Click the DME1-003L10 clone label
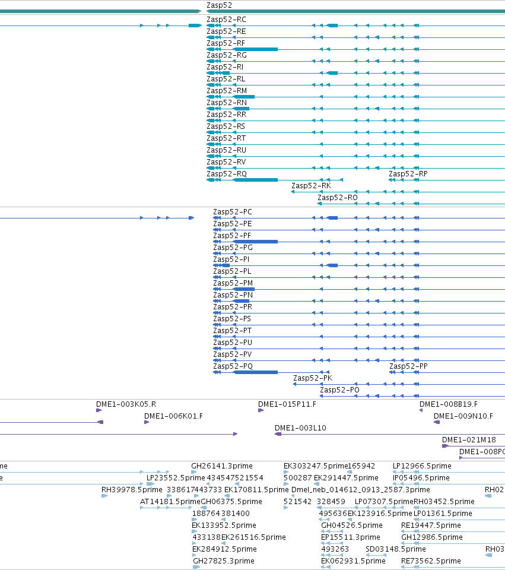 [x=300, y=428]
